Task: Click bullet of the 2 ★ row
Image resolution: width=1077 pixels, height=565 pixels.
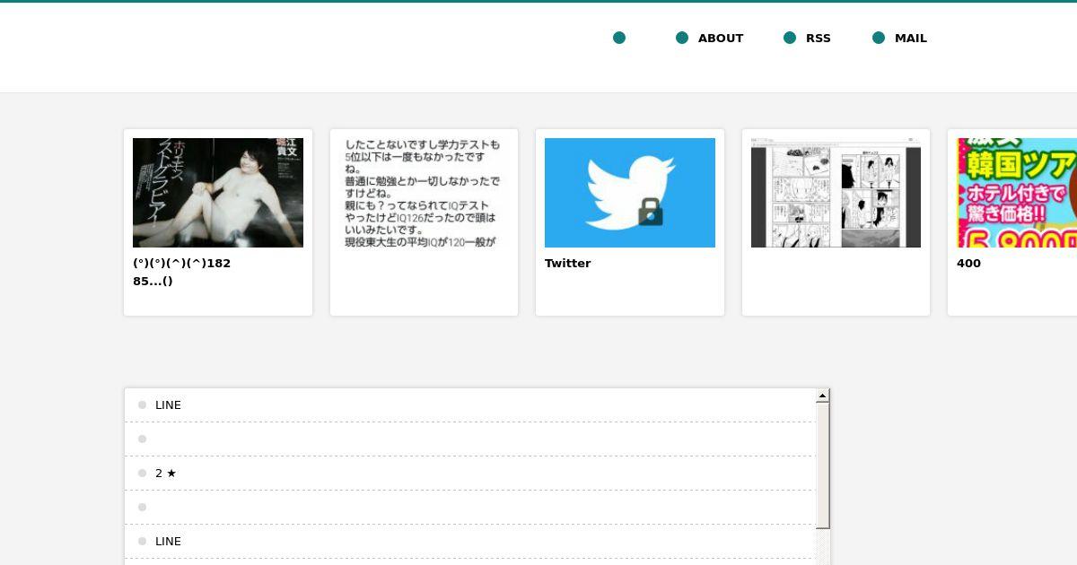Action: 142,474
